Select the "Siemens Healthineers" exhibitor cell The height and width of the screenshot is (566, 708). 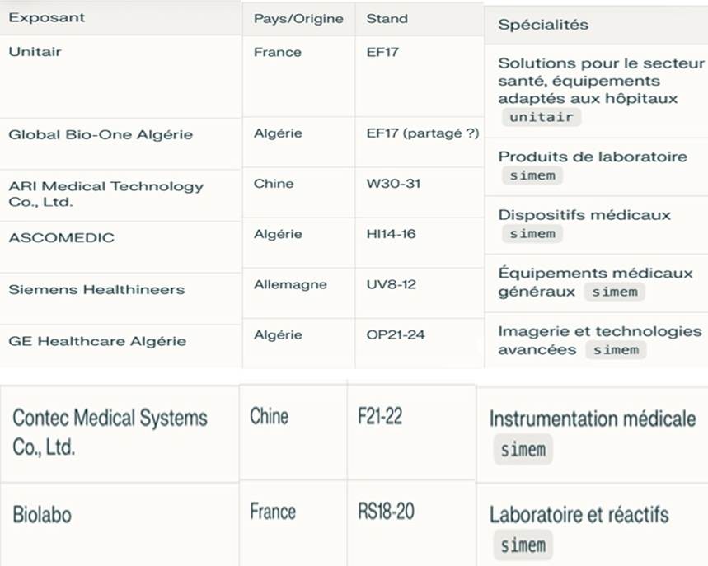(x=96, y=290)
